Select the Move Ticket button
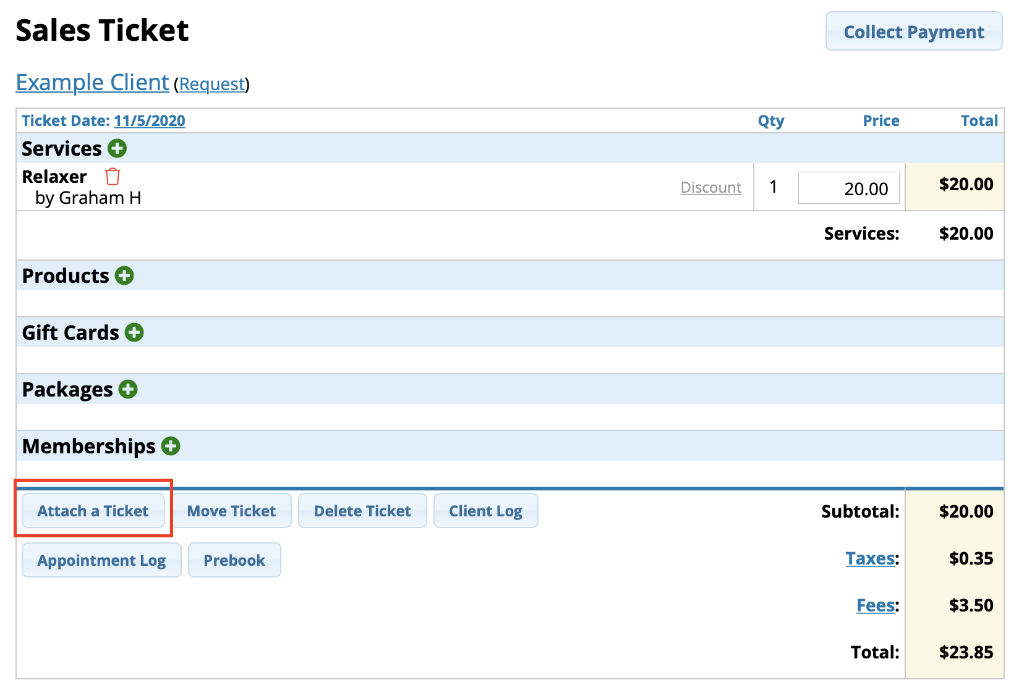This screenshot has width=1019, height=693. (231, 511)
